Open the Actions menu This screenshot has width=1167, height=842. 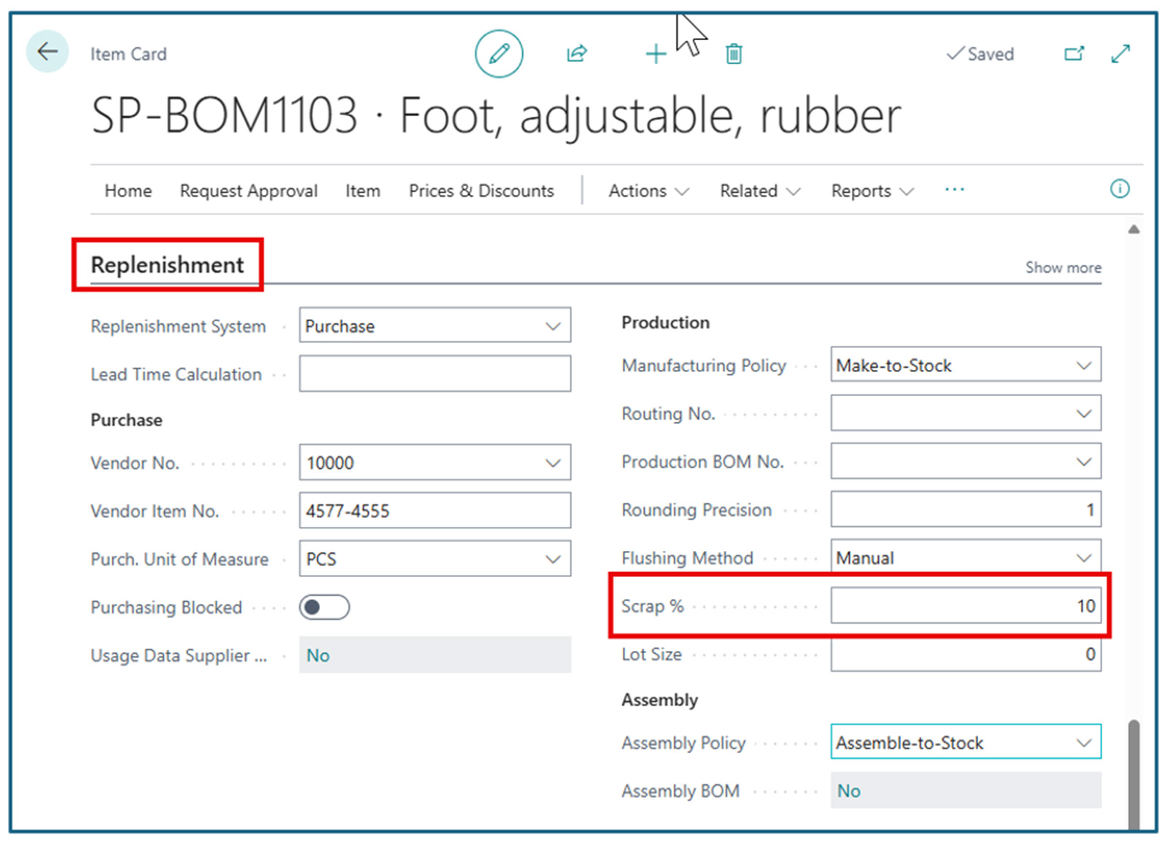pyautogui.click(x=646, y=190)
